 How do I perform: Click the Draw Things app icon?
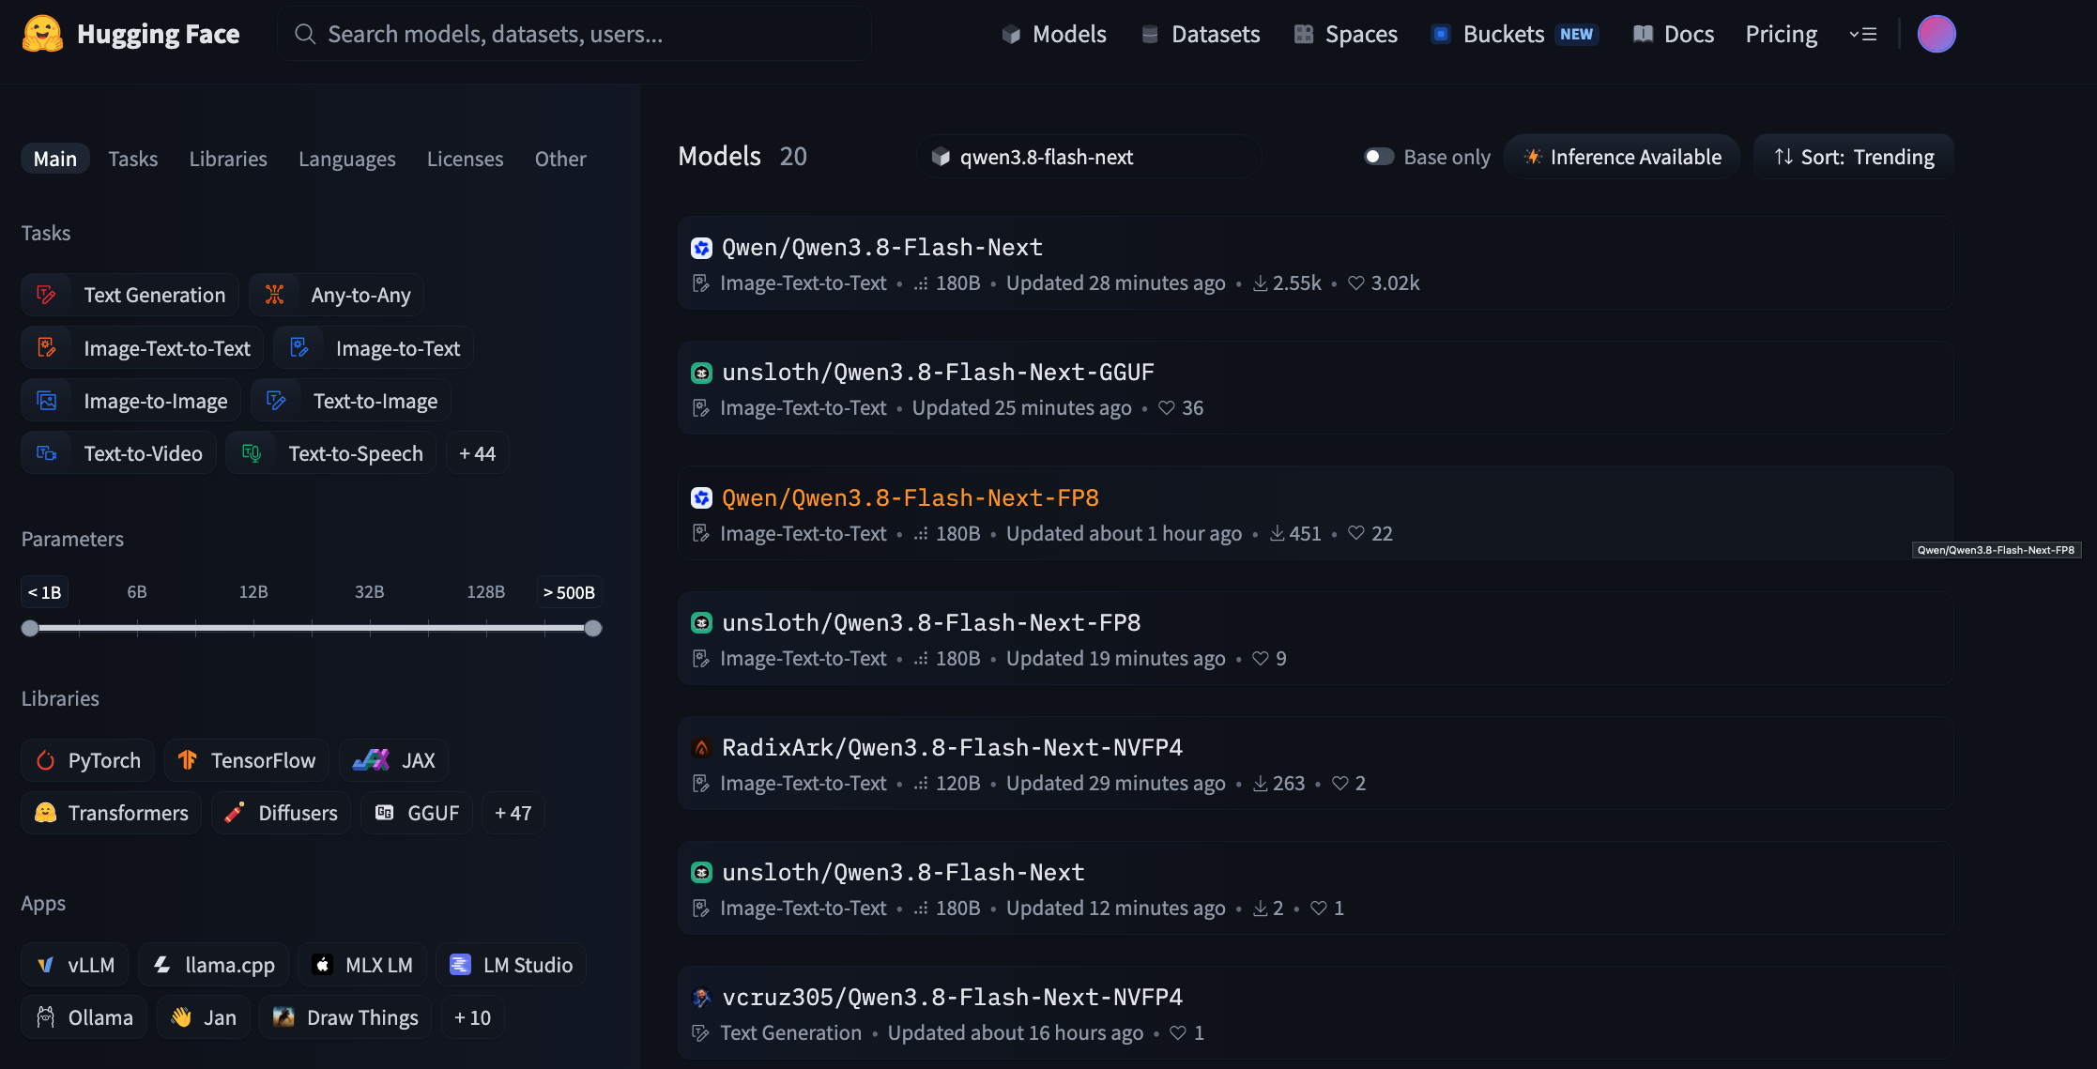pyautogui.click(x=283, y=1017)
